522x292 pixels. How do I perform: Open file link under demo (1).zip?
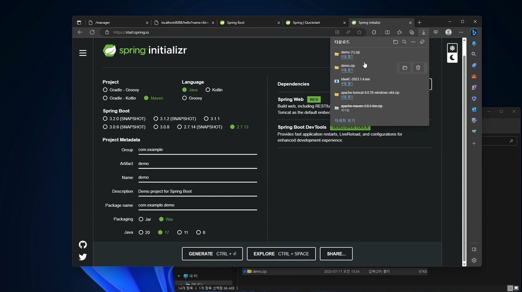347,56
